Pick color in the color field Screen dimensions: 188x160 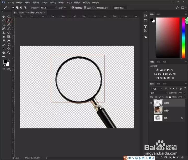pyautogui.click(x=167, y=38)
